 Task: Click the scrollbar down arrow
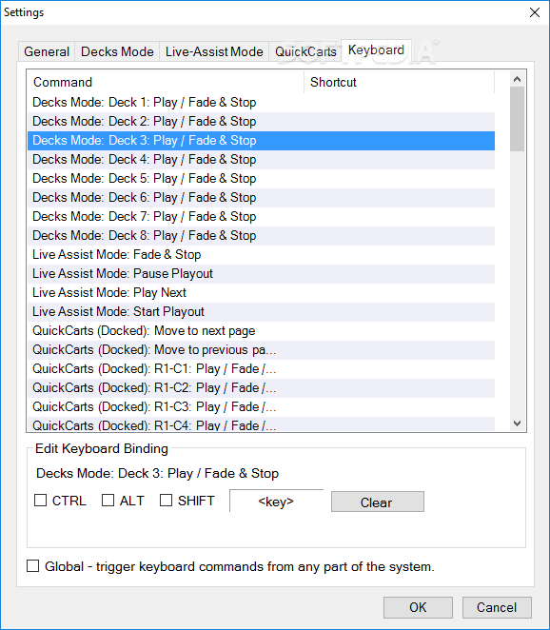pos(518,423)
